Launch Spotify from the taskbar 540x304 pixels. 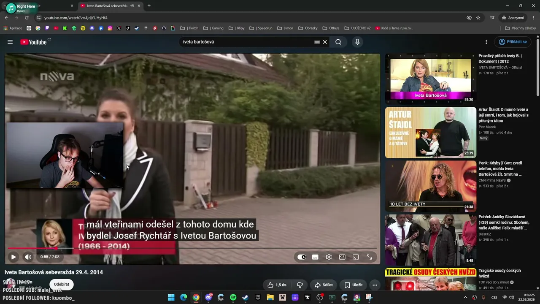click(233, 297)
